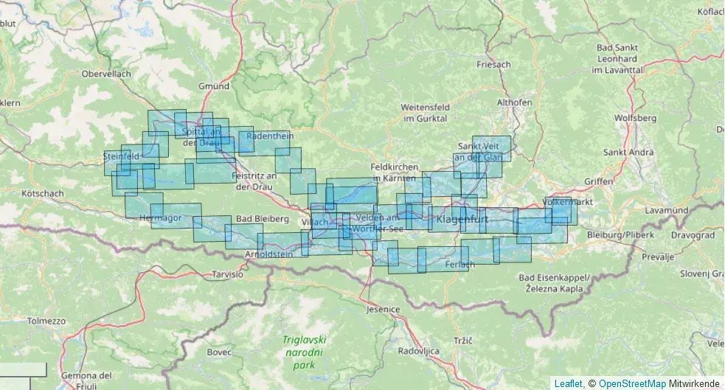Click the Velden am Wörther See tile
This screenshot has height=390, width=725.
(361, 226)
